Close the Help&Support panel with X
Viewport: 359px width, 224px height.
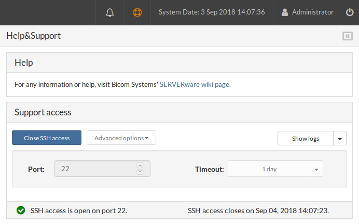(x=347, y=36)
